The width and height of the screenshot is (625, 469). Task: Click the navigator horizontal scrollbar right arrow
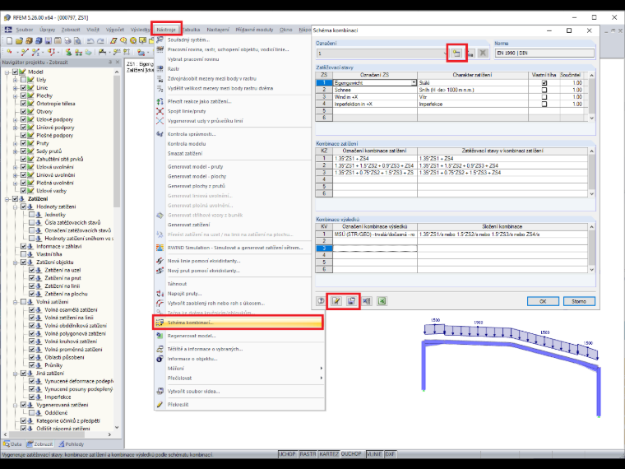(109, 434)
